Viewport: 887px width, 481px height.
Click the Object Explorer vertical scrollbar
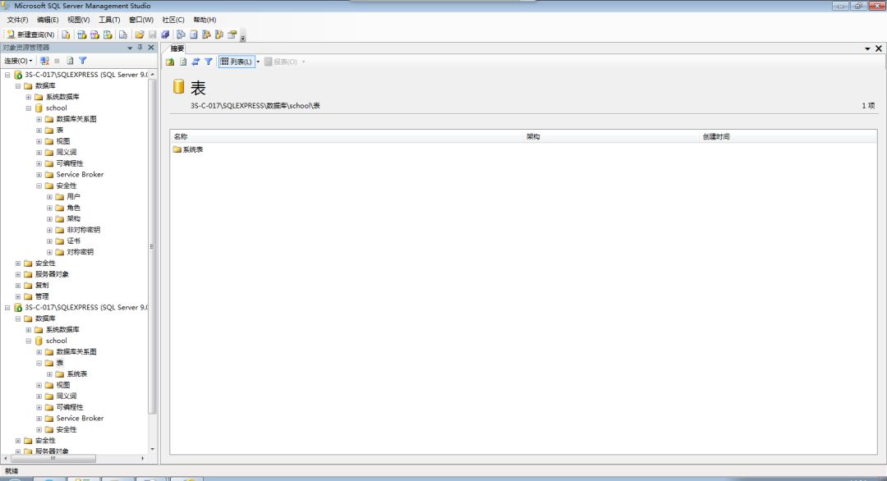pyautogui.click(x=152, y=246)
